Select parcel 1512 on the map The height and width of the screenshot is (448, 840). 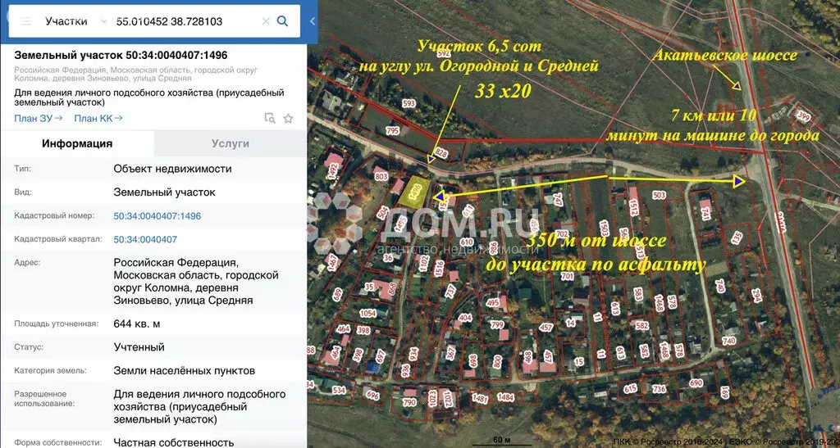pyautogui.click(x=634, y=207)
